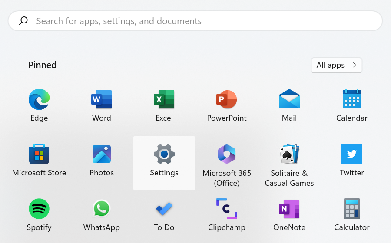This screenshot has width=391, height=243.
Task: Launch Microsoft 365 (Office) icon
Action: (227, 154)
